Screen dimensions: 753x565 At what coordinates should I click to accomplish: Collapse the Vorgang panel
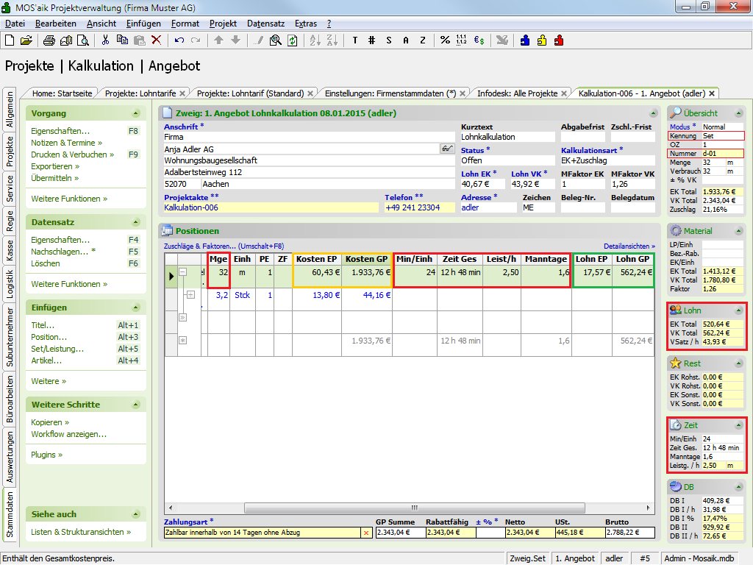(x=135, y=113)
